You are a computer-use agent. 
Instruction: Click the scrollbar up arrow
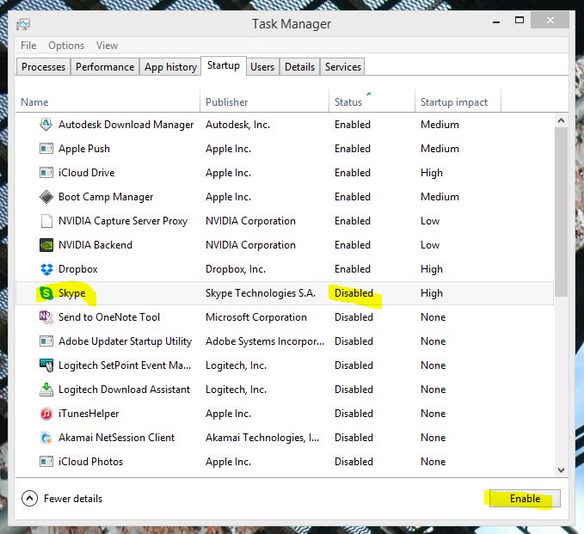point(561,120)
